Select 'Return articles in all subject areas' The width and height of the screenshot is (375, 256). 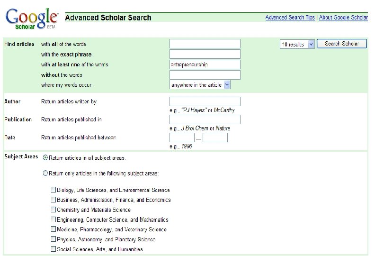pyautogui.click(x=45, y=157)
